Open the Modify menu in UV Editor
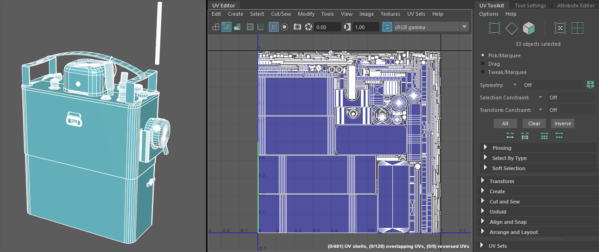599x252 pixels. 306,14
